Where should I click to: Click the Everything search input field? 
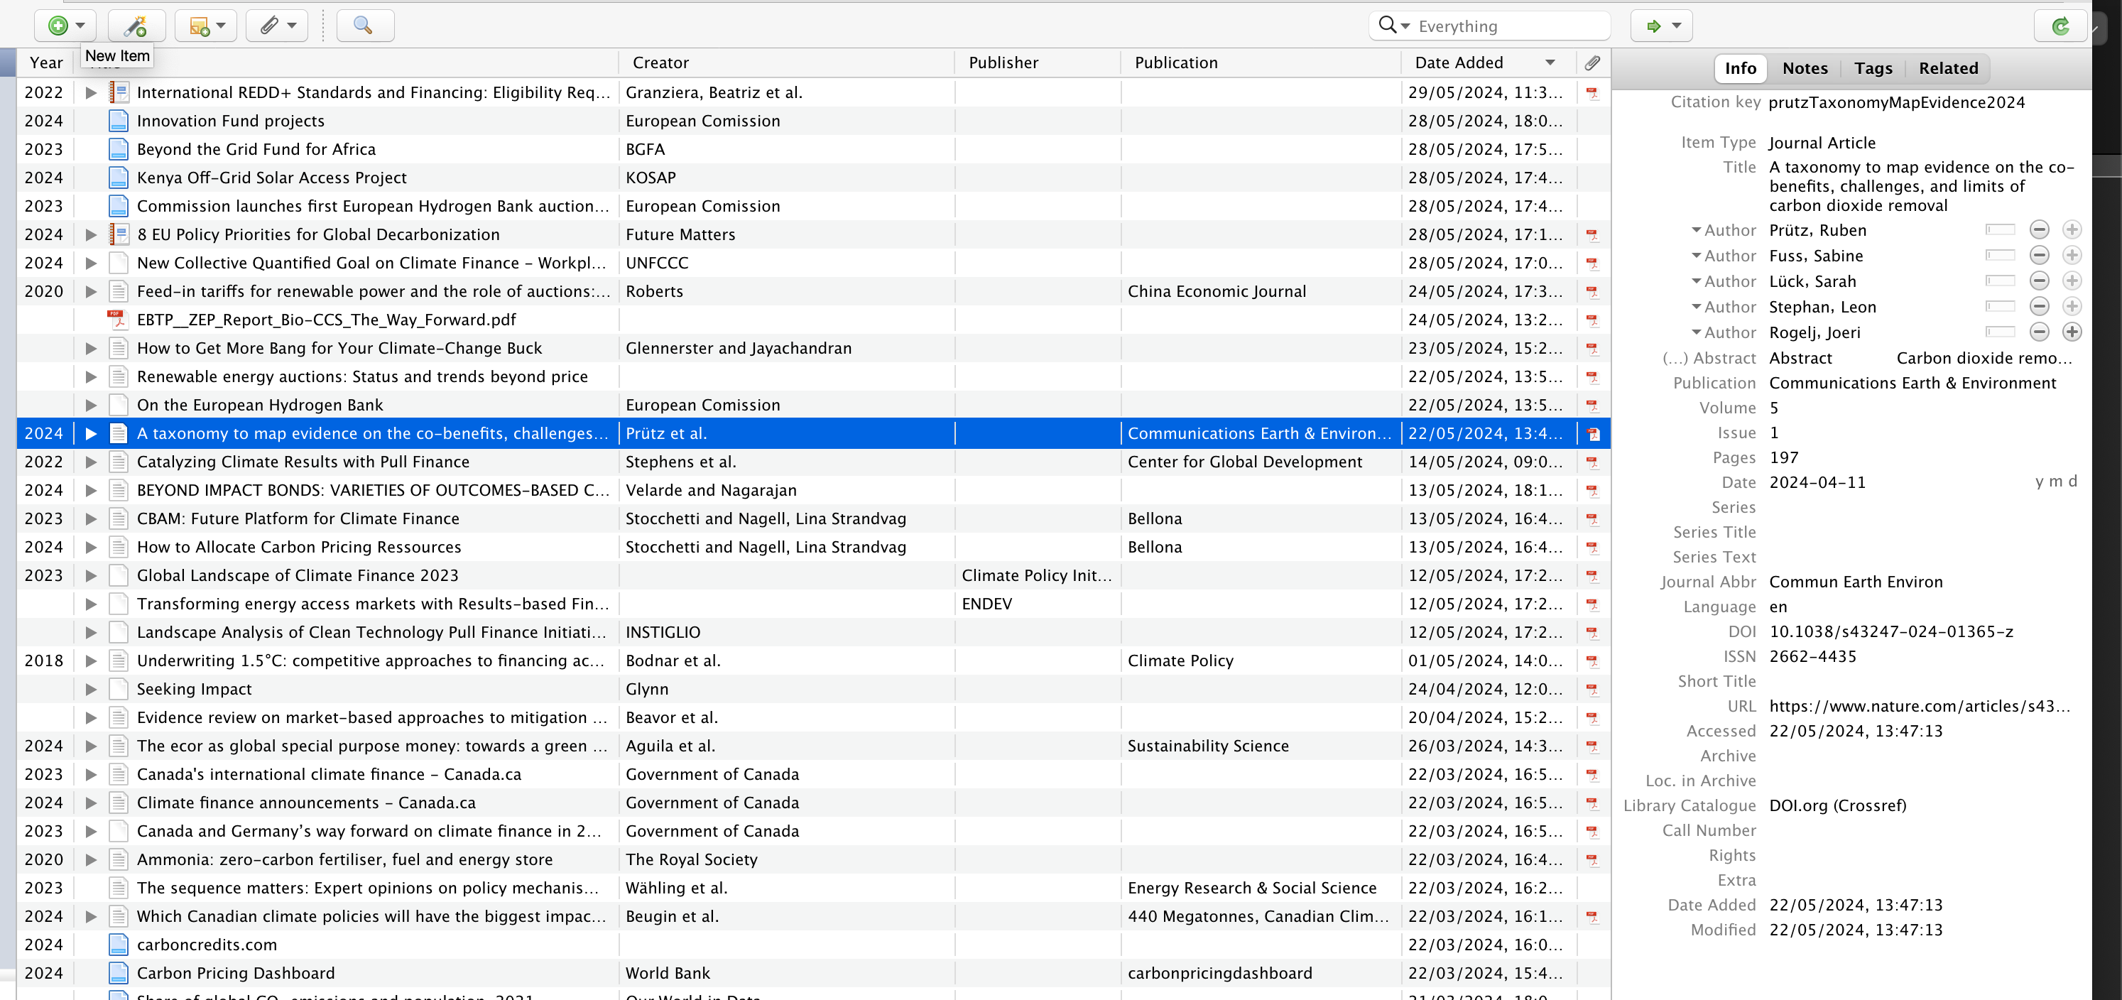click(1509, 26)
